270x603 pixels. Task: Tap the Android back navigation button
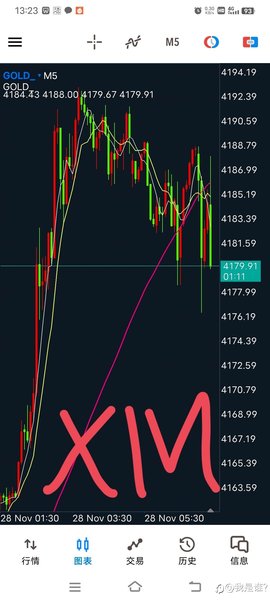pyautogui.click(x=195, y=586)
